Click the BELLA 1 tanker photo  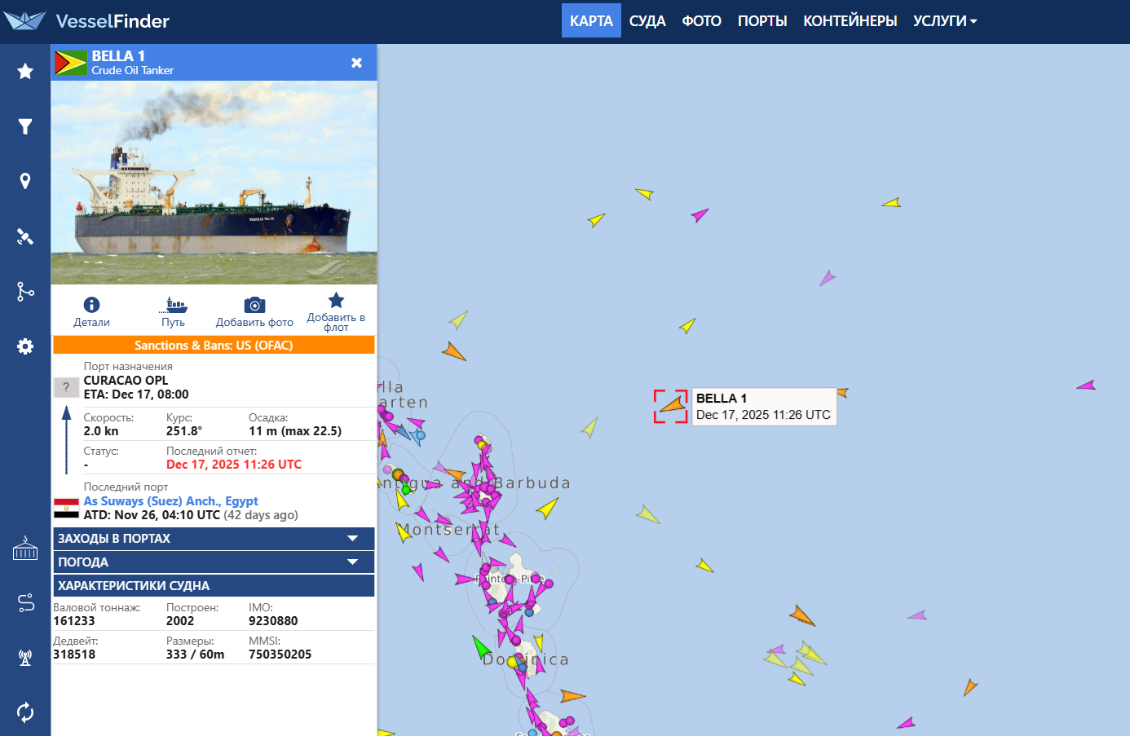[x=214, y=183]
